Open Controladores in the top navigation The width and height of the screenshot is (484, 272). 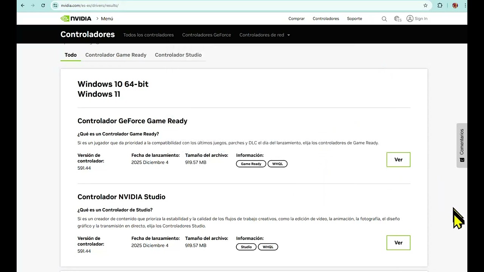[x=326, y=19]
